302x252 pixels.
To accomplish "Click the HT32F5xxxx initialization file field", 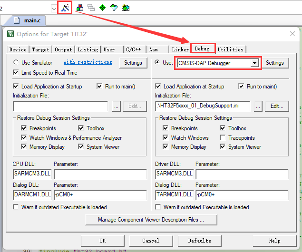I will point(203,106).
